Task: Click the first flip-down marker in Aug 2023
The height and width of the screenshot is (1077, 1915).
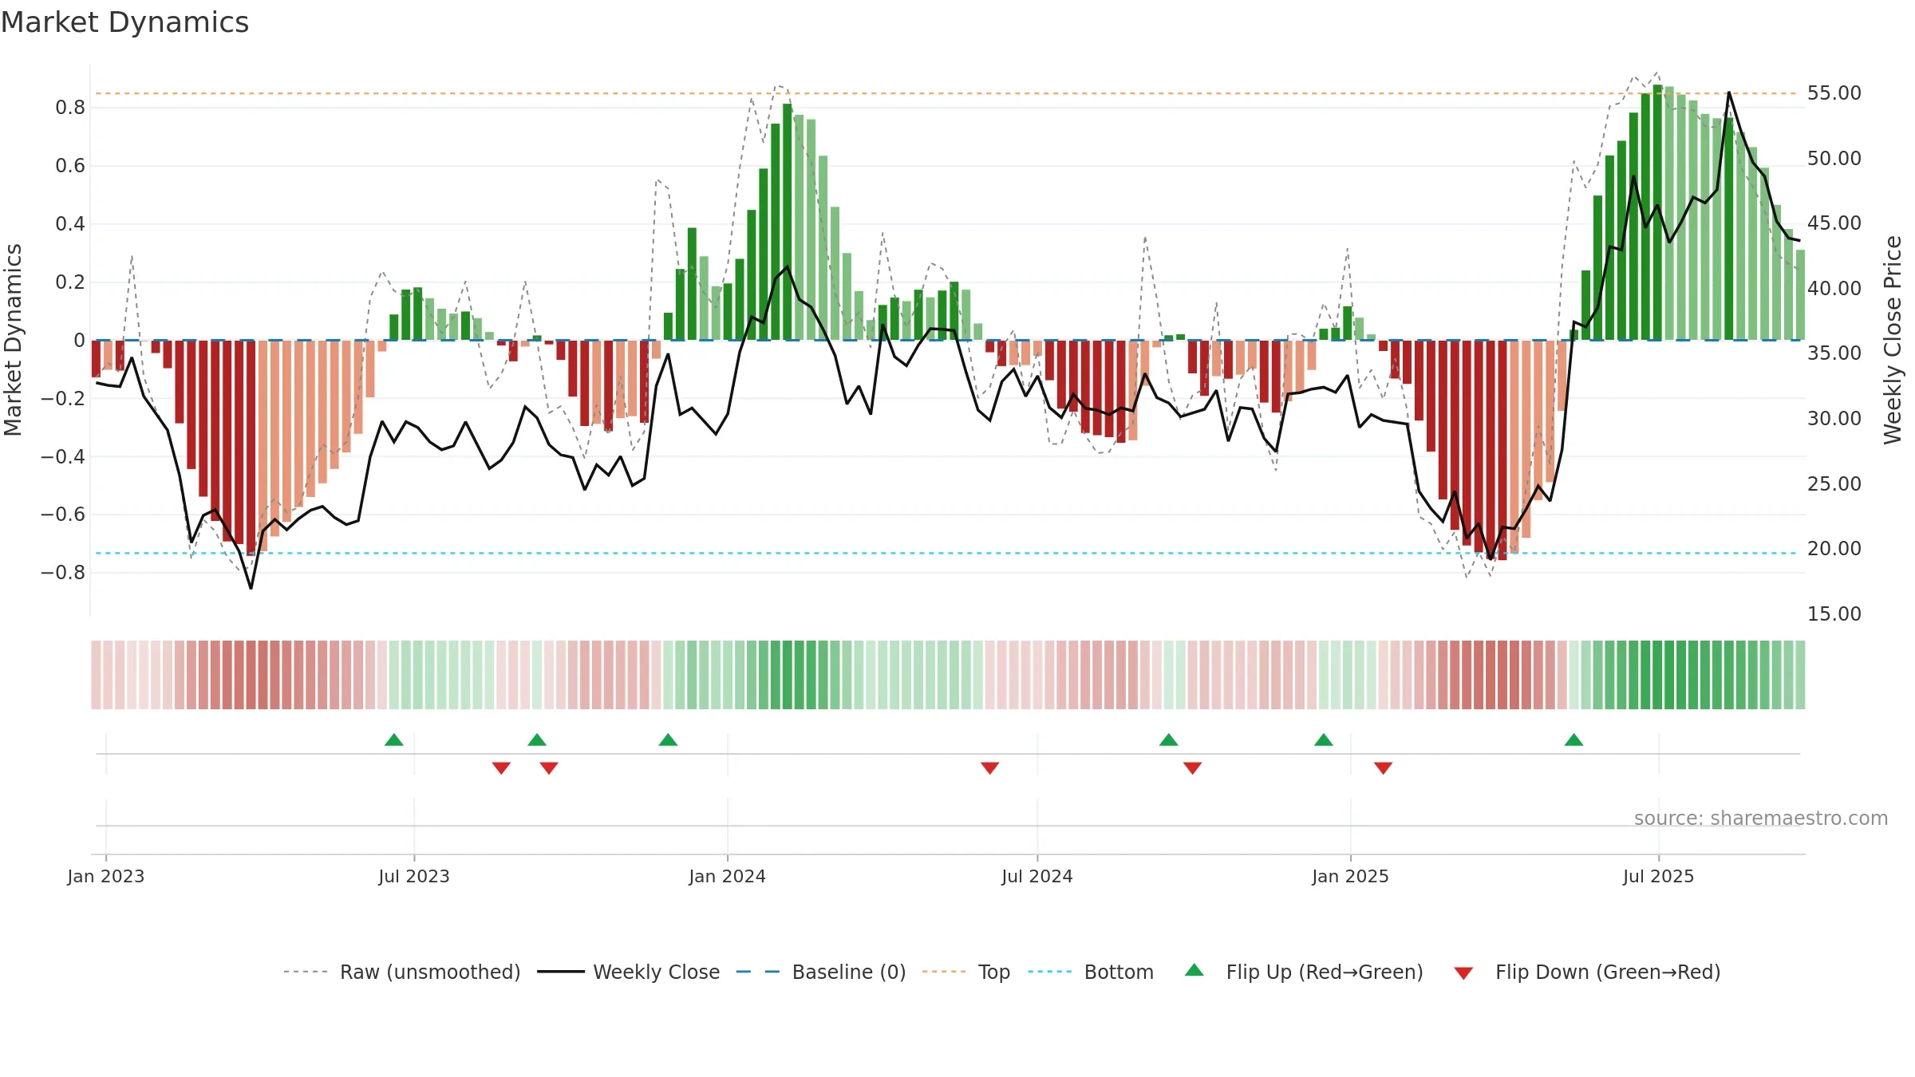Action: tap(501, 768)
